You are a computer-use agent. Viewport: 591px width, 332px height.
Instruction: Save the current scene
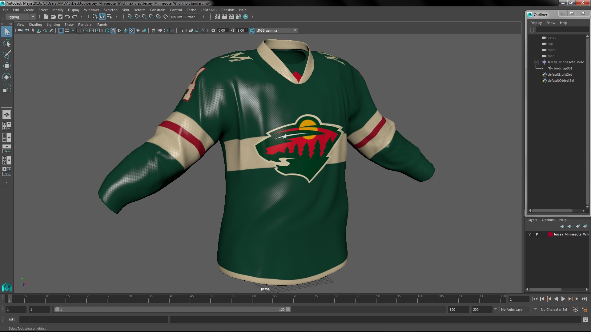60,17
